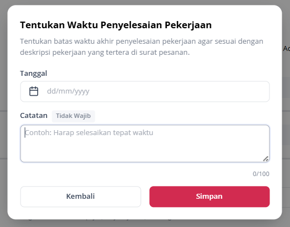Click the 0/100 character counter
Image resolution: width=290 pixels, height=227 pixels.
click(x=261, y=174)
